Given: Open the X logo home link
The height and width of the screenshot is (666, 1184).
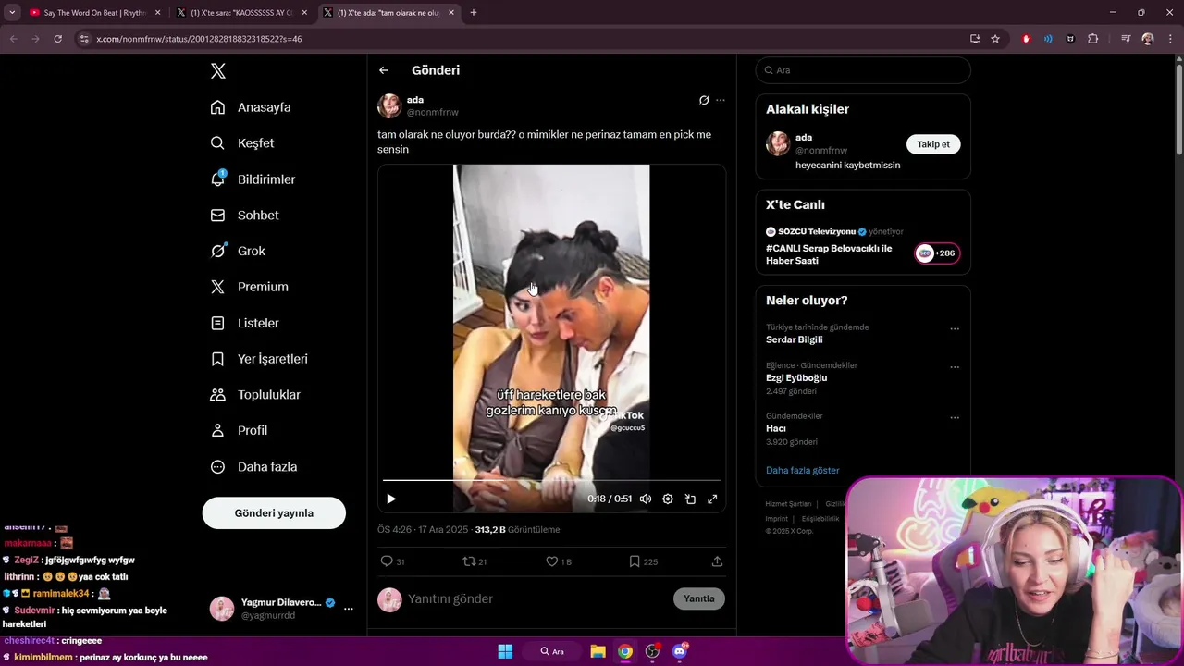Looking at the screenshot, I should (218, 71).
